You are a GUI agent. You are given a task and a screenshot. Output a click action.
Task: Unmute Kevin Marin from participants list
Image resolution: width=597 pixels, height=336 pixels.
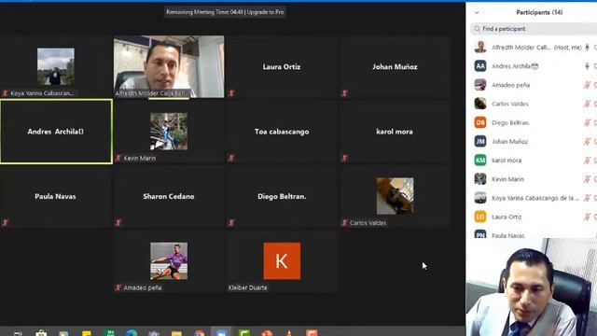click(x=587, y=179)
